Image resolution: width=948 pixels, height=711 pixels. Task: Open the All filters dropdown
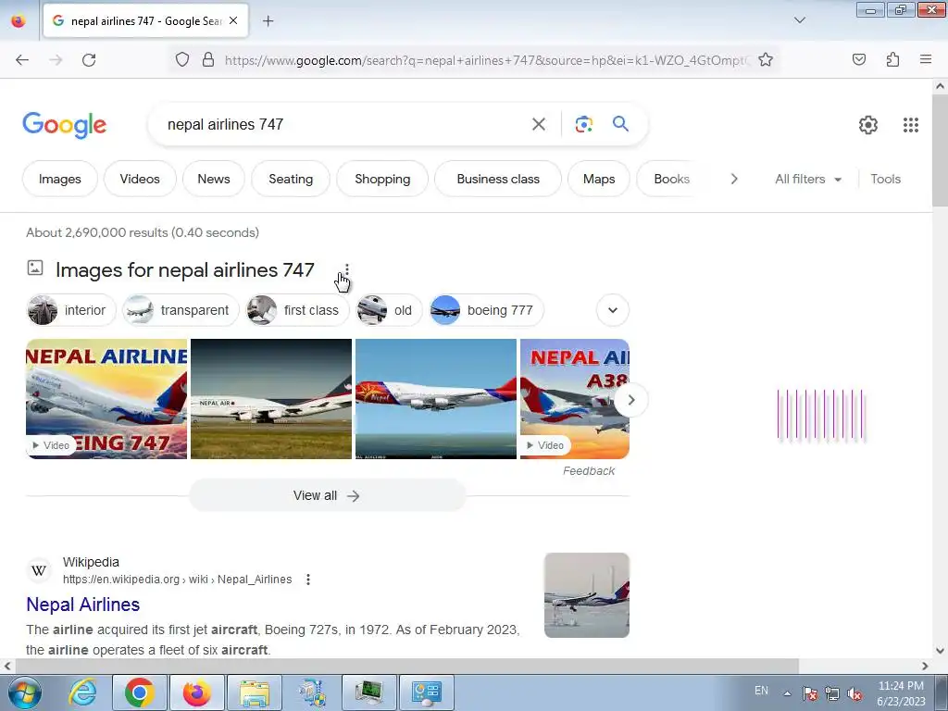pyautogui.click(x=807, y=179)
